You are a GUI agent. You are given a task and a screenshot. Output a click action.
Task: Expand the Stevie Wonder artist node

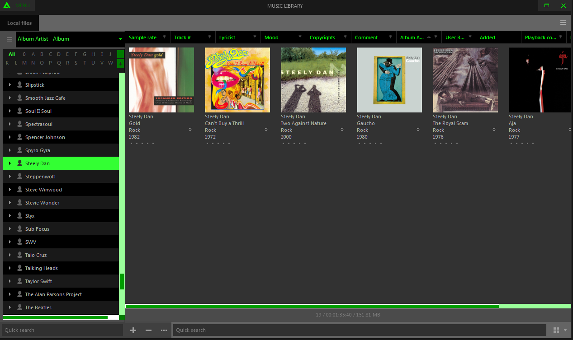(x=9, y=203)
